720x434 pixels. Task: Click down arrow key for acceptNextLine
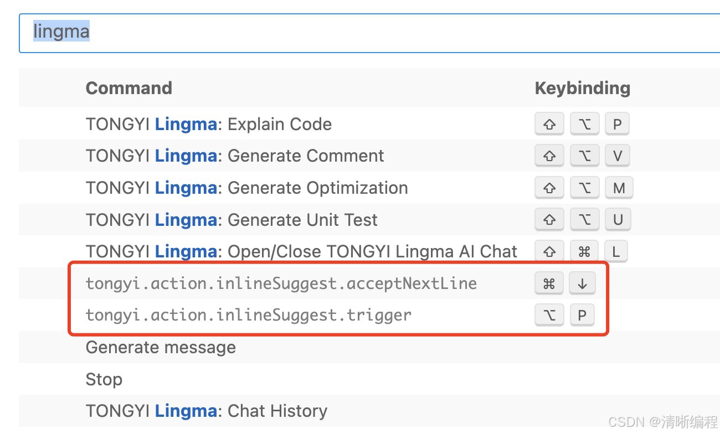[582, 284]
